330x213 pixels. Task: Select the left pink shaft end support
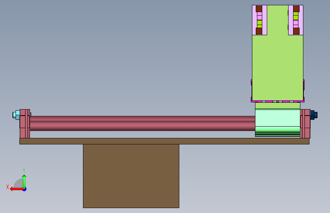[x=25, y=124]
